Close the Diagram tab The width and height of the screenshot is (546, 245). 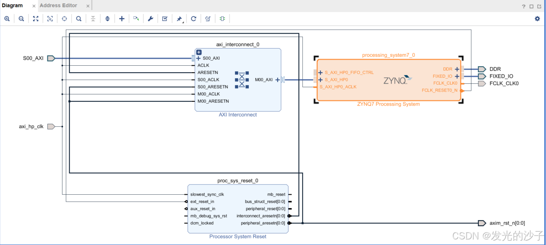[34, 6]
